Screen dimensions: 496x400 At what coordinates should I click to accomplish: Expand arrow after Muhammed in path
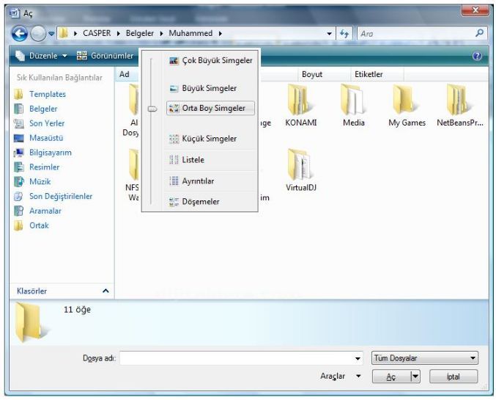(221, 33)
